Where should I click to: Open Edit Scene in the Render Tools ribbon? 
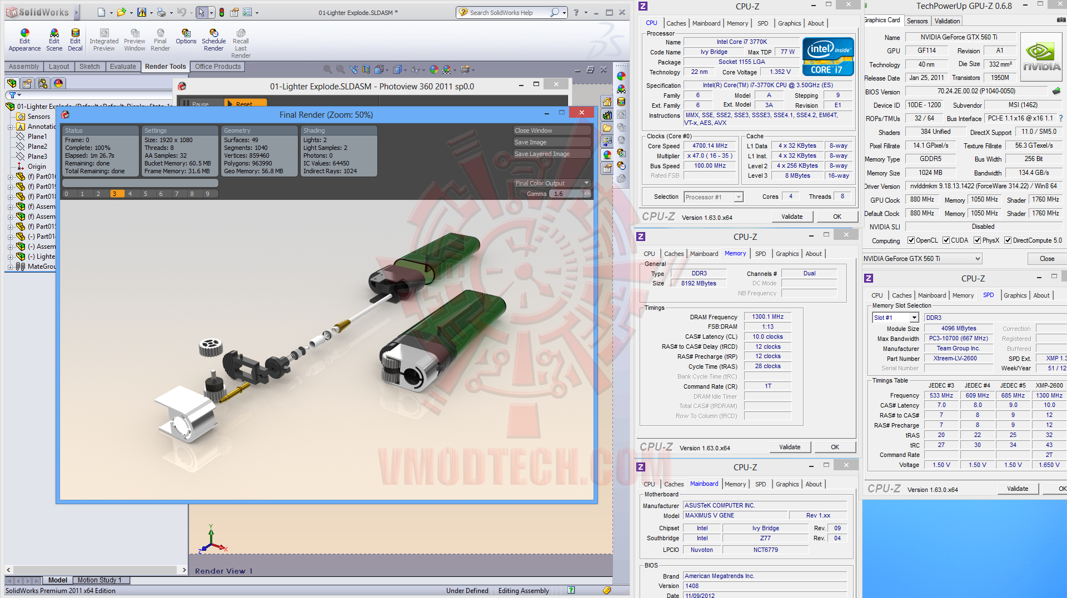pos(54,41)
